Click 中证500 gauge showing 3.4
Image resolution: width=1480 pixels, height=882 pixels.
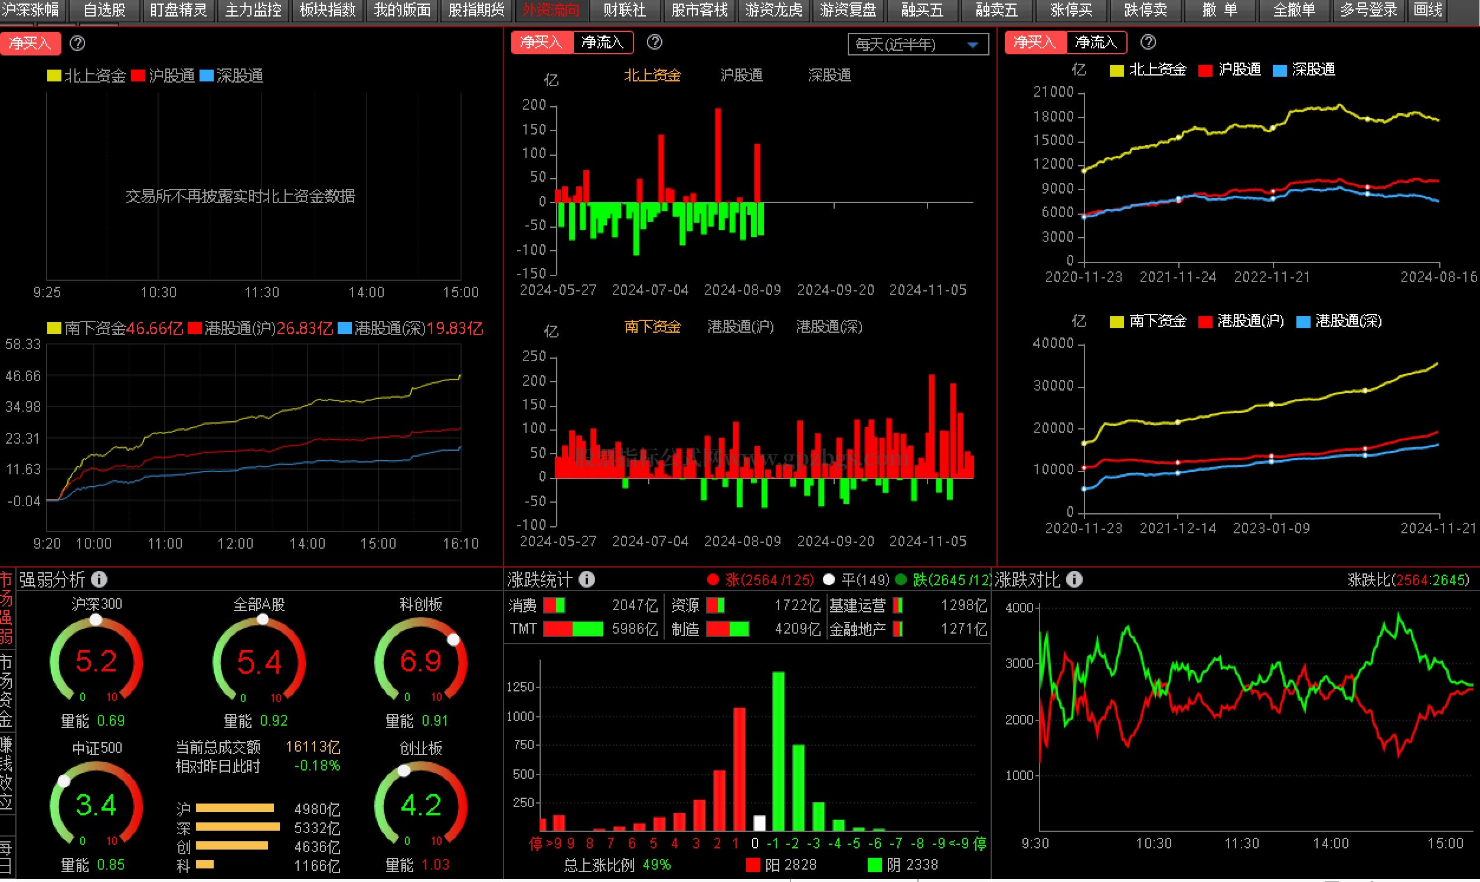96,804
